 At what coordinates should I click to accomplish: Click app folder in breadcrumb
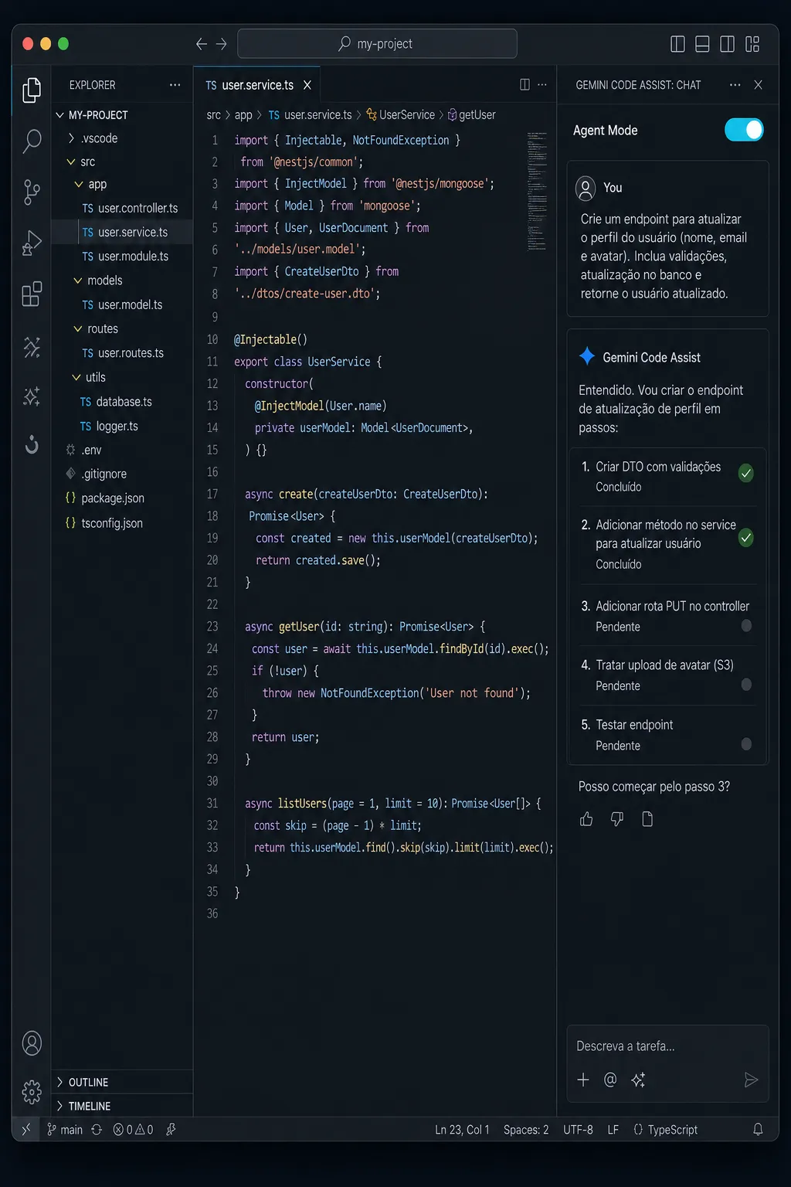[x=243, y=115]
